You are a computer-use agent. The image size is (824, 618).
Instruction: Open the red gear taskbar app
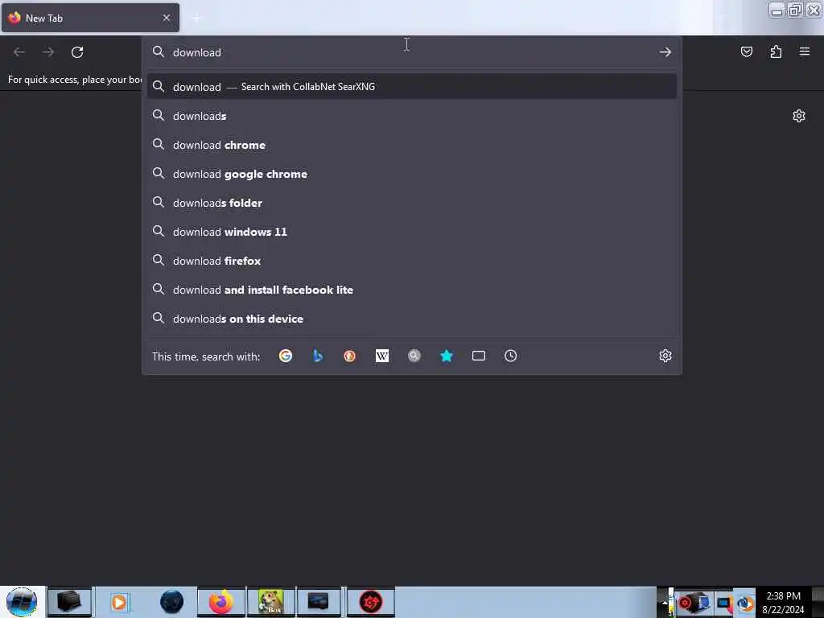tap(370, 602)
